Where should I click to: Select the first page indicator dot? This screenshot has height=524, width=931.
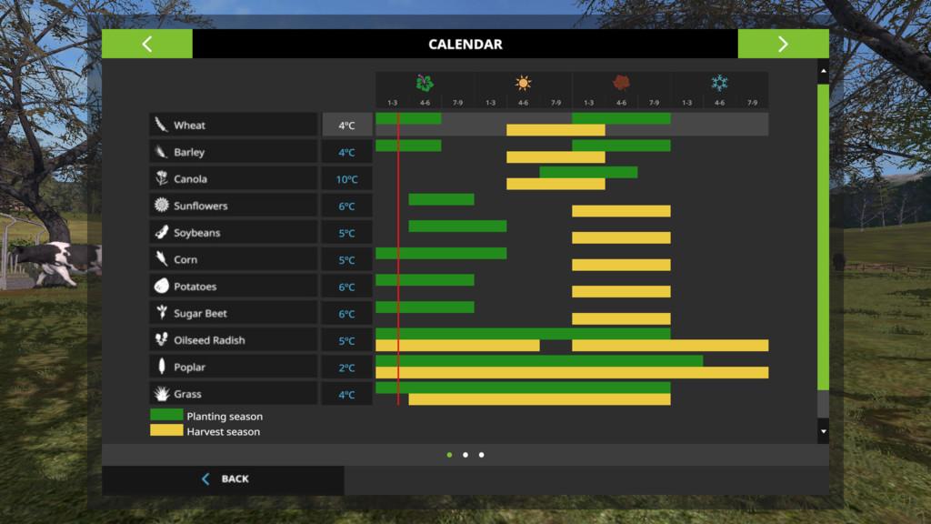[x=449, y=455]
